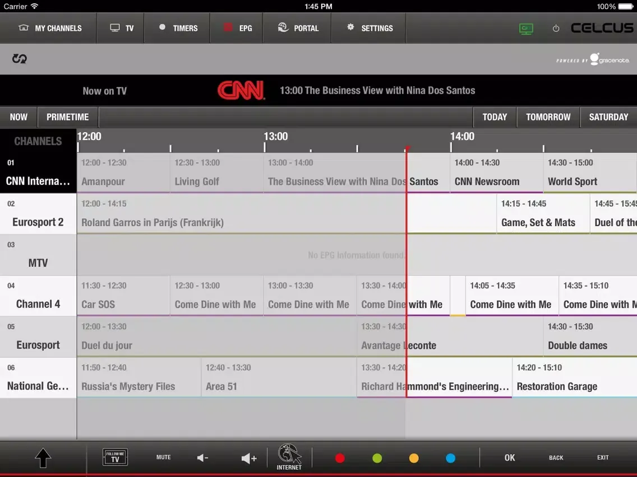The width and height of the screenshot is (637, 477).
Task: Tap the CNN logo in Now on TV
Action: point(241,90)
